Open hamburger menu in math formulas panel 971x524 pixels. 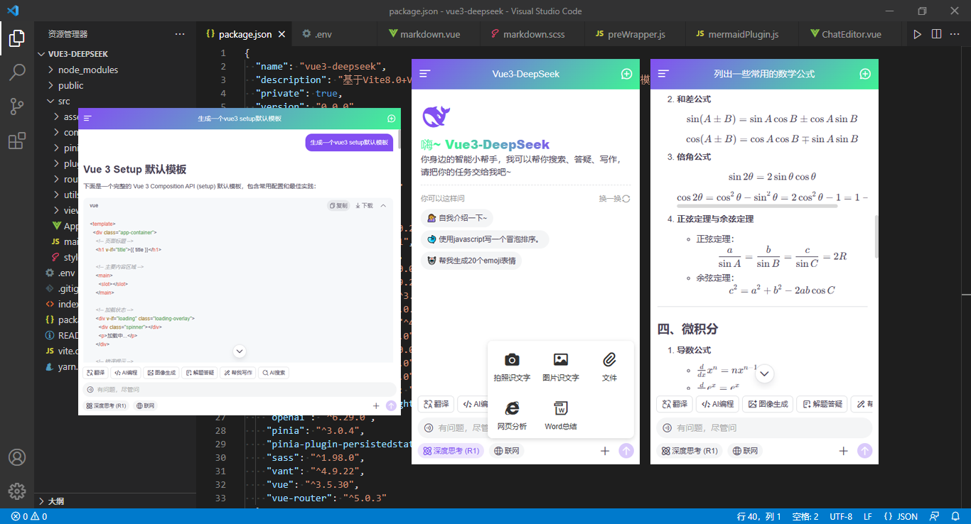click(x=663, y=74)
